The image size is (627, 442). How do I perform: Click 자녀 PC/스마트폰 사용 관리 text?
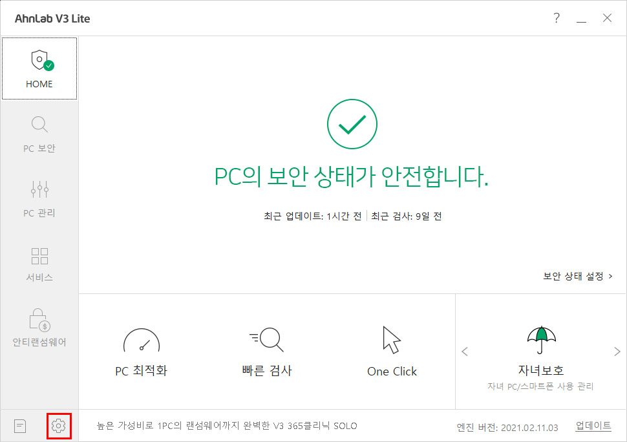(540, 386)
